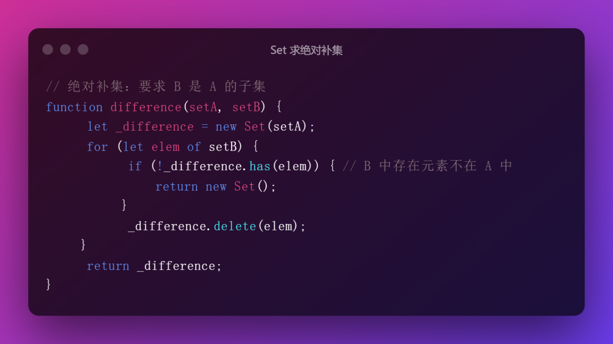The width and height of the screenshot is (613, 344).
Task: Click the 'setA' parameter in function signature
Action: pos(203,107)
